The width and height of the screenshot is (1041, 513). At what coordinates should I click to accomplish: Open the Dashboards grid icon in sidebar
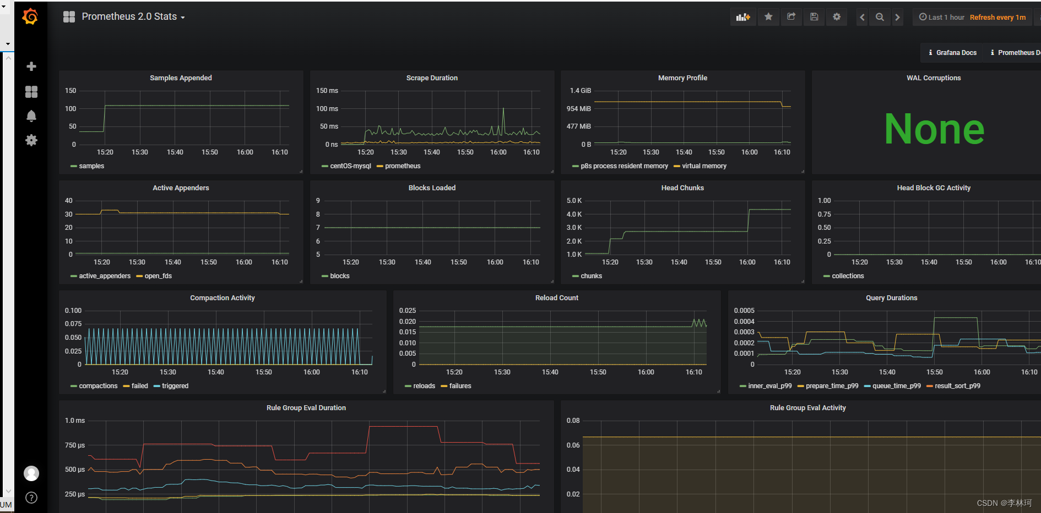[x=31, y=92]
